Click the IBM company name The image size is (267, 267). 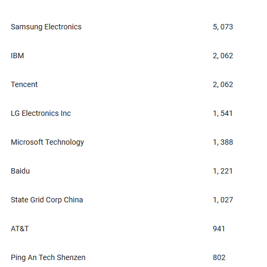17,56
